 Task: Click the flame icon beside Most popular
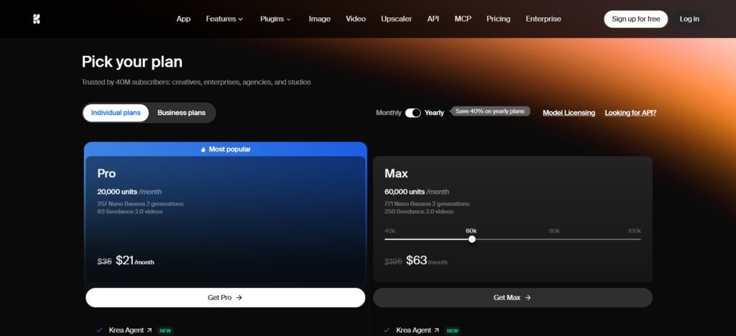click(x=203, y=149)
